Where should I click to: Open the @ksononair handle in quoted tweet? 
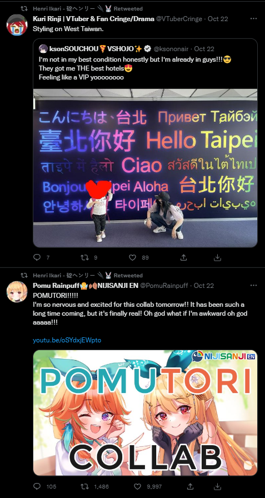[171, 49]
